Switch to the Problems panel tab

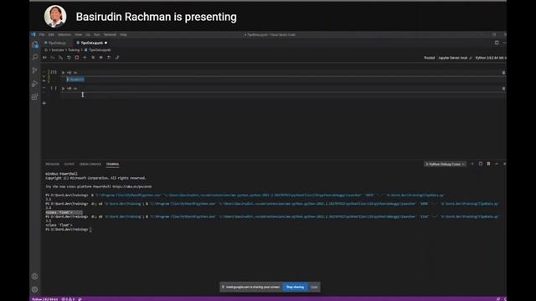[52, 164]
